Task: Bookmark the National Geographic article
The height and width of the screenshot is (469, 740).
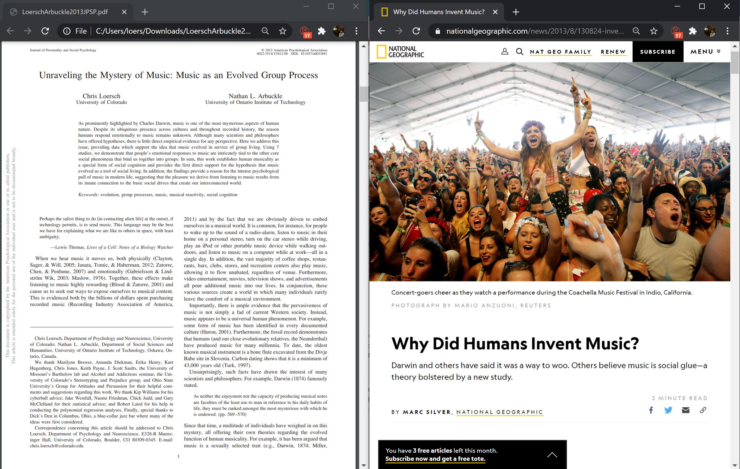Action: pyautogui.click(x=654, y=31)
